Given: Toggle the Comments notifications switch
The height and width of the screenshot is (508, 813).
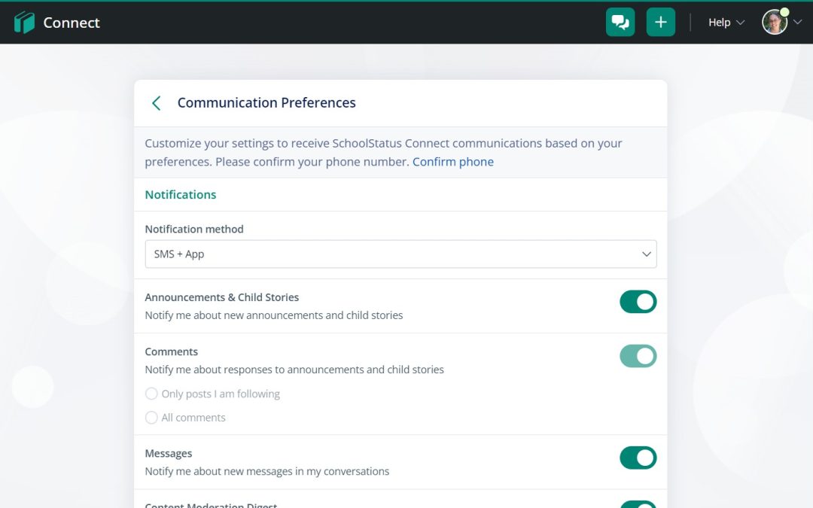Looking at the screenshot, I should (x=638, y=356).
